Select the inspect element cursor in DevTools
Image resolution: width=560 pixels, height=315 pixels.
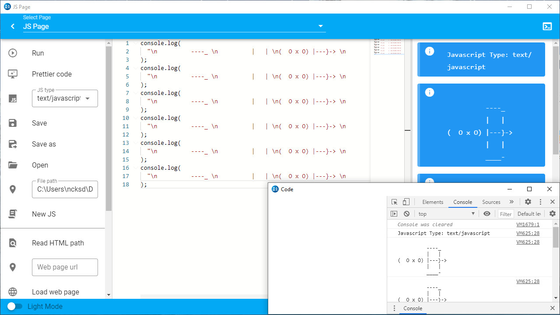tap(393, 202)
